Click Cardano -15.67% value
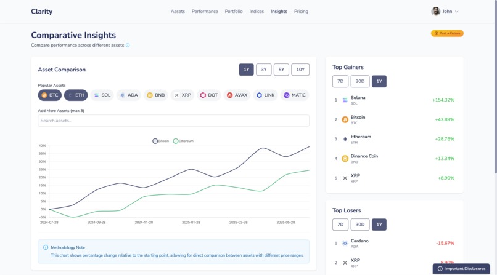The image size is (497, 275). [445, 243]
